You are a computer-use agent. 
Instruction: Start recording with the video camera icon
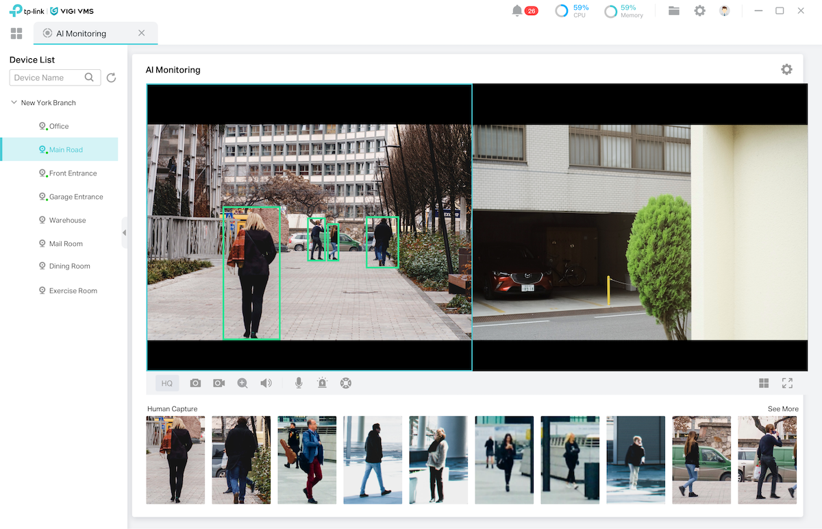coord(219,383)
